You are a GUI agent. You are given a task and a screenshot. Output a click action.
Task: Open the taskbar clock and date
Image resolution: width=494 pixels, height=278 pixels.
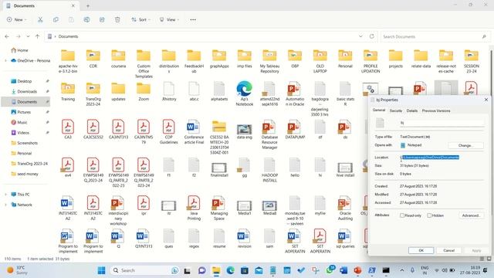470,270
